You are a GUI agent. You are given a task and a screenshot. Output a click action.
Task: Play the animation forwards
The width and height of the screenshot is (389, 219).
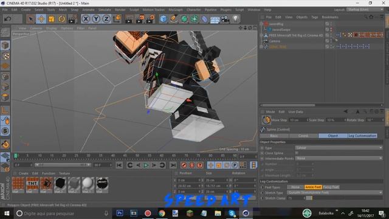click(x=146, y=165)
